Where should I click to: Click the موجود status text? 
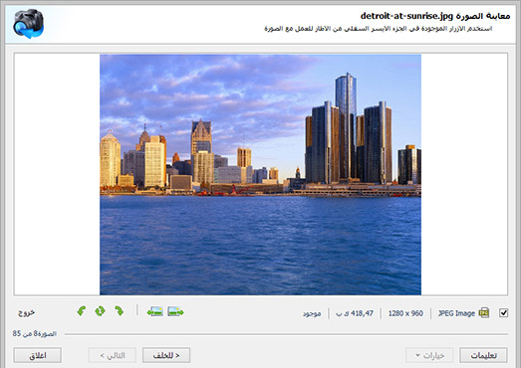312,313
